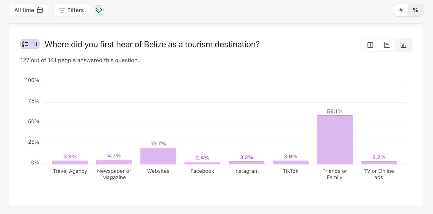
Task: Click the green diamond tag icon
Action: (x=99, y=10)
